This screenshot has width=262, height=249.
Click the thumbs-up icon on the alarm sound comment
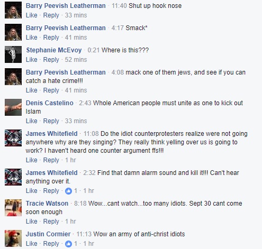click(x=68, y=191)
